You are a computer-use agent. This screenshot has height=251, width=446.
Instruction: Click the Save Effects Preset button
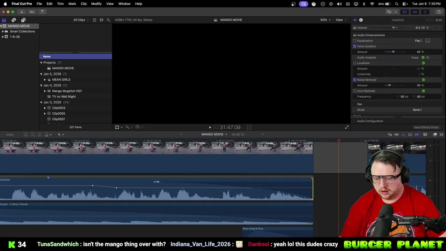[x=426, y=127]
